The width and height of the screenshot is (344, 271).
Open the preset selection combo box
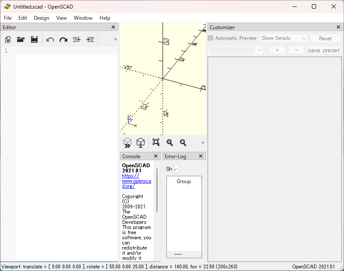point(235,50)
